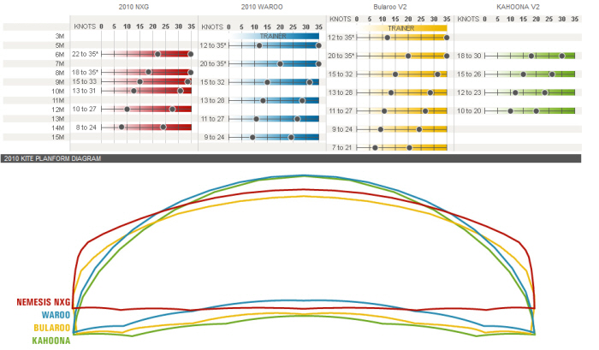Click Waroo's 12 to 35* range label
Viewport: 599px width, 350px height.
tap(213, 45)
